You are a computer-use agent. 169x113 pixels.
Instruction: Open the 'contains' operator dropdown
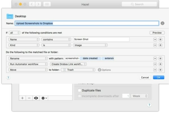[56, 39]
